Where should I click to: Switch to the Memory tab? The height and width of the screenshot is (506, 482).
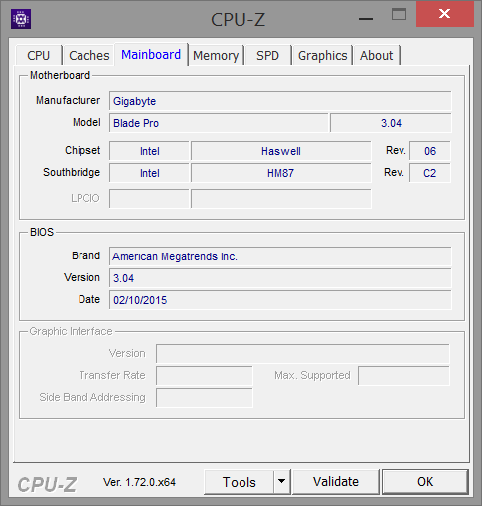click(216, 55)
